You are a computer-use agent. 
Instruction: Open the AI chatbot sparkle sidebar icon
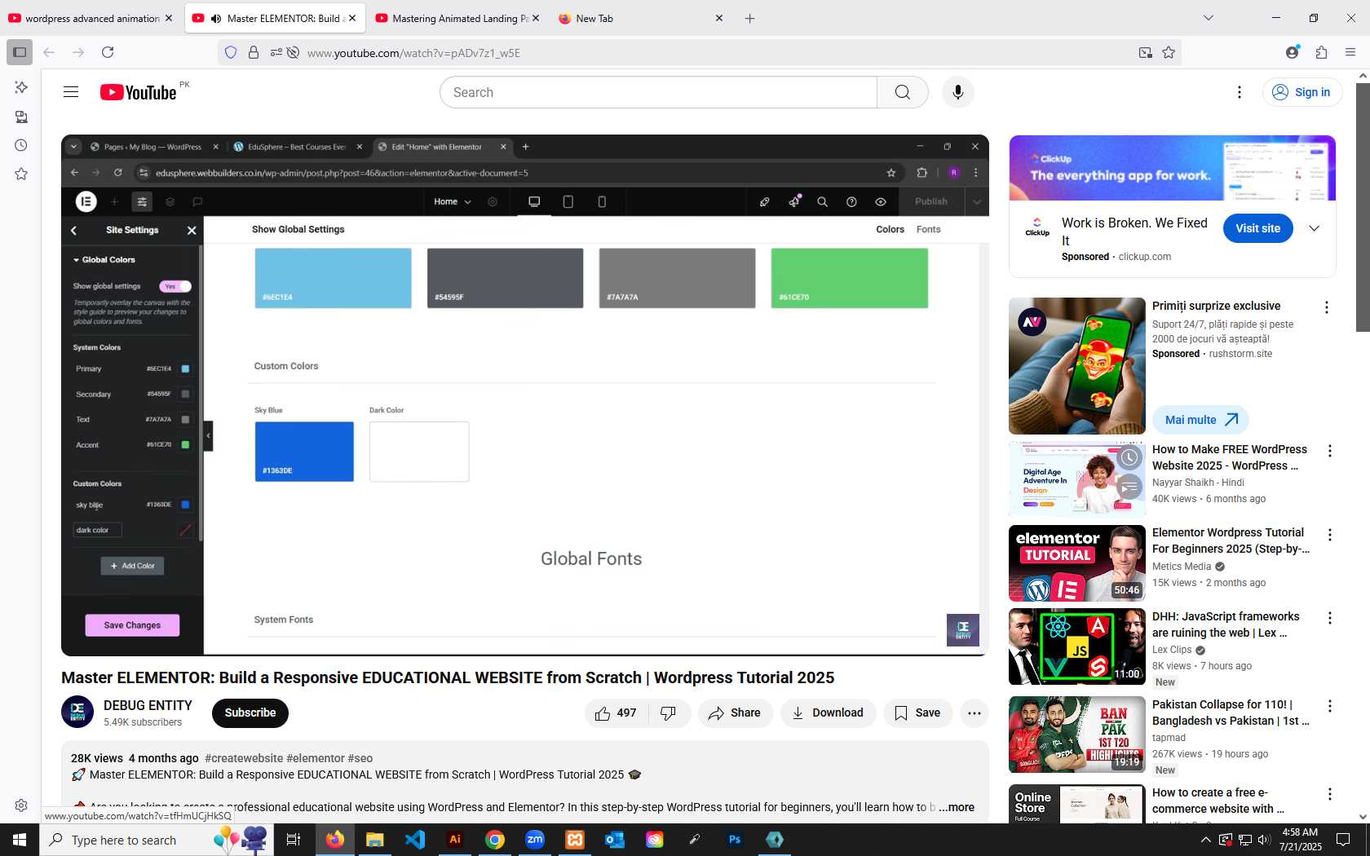pos(21,87)
